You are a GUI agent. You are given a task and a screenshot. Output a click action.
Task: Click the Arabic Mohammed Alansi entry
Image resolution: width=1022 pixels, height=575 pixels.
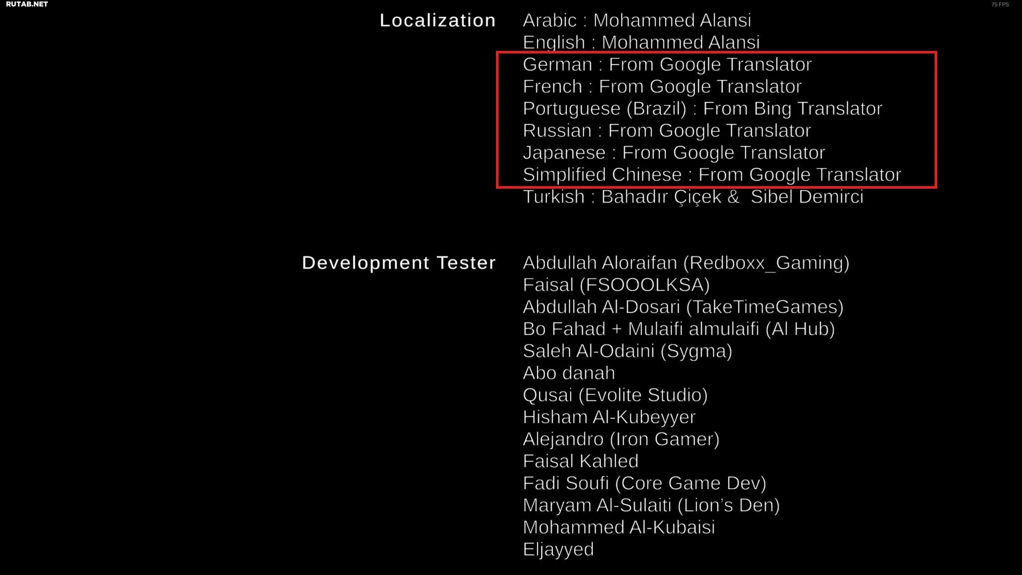(x=636, y=19)
